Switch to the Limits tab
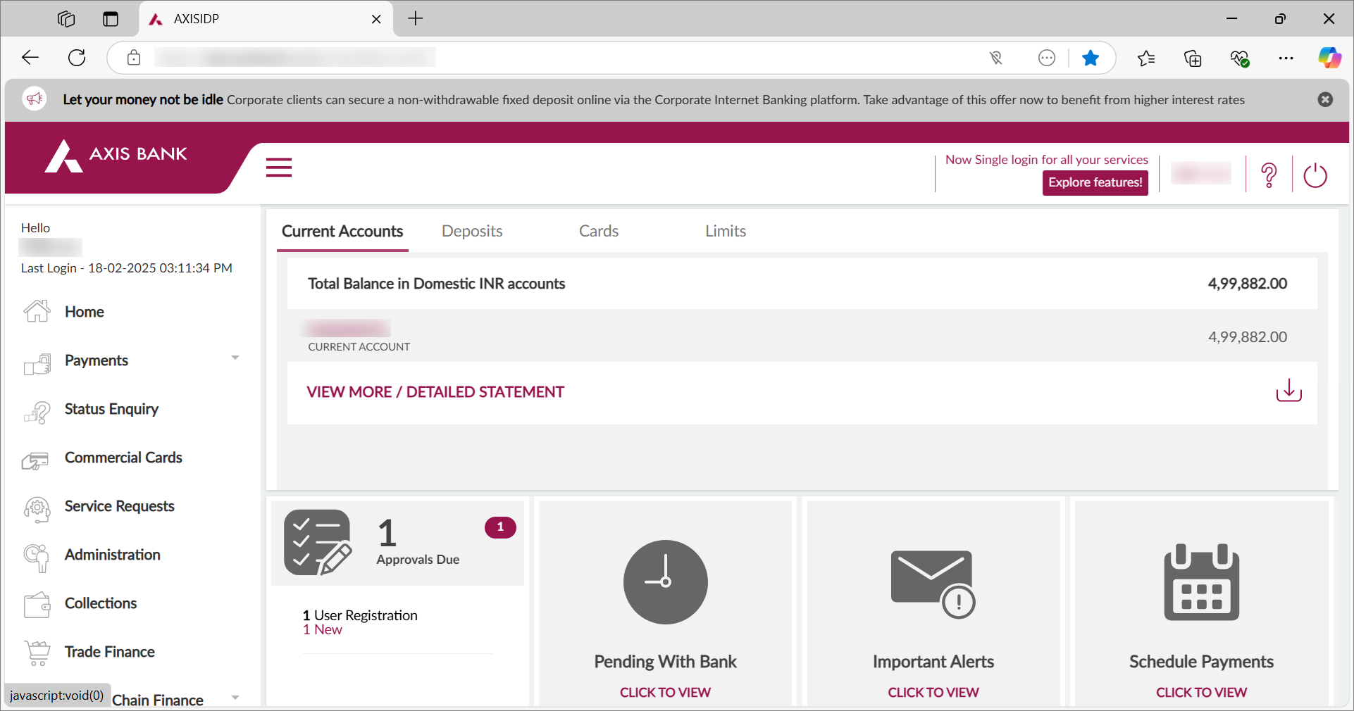This screenshot has height=711, width=1354. pos(726,231)
